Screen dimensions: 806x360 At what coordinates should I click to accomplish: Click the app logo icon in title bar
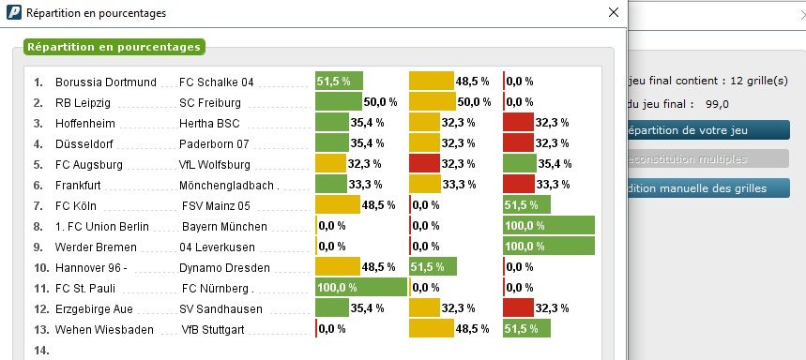click(14, 12)
